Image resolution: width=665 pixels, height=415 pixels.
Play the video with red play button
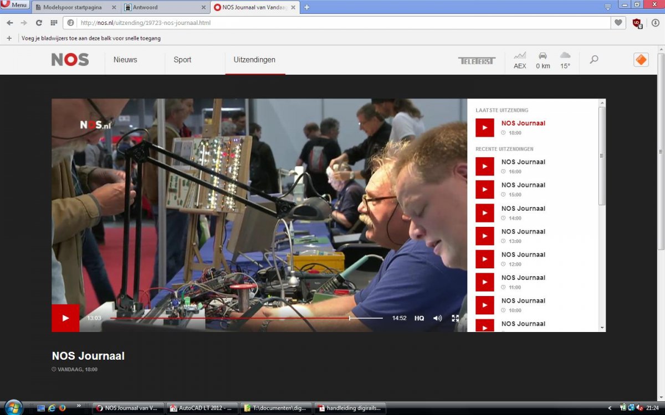(65, 318)
